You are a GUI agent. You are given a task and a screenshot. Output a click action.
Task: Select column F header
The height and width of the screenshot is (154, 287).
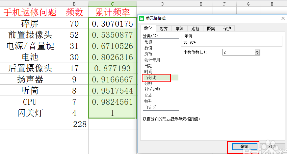click(x=224, y=4)
